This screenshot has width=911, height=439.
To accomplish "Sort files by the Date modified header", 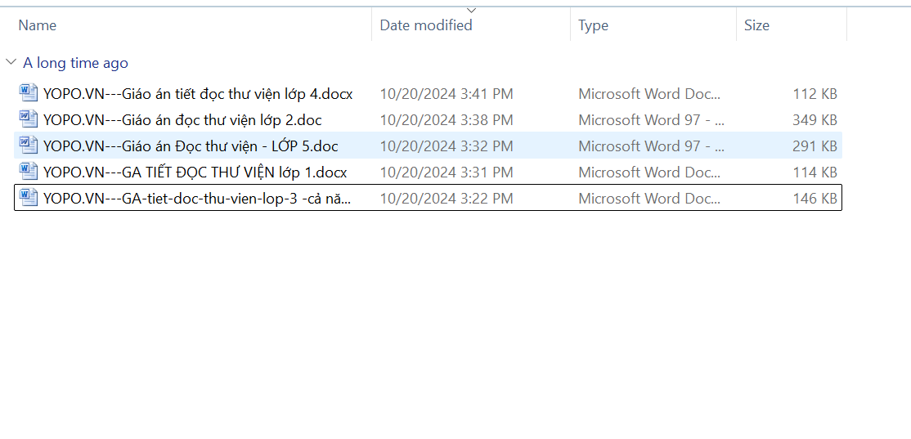I will pyautogui.click(x=426, y=25).
